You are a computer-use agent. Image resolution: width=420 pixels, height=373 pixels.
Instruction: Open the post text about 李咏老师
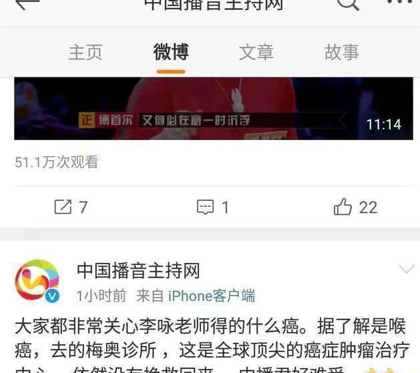(x=212, y=345)
